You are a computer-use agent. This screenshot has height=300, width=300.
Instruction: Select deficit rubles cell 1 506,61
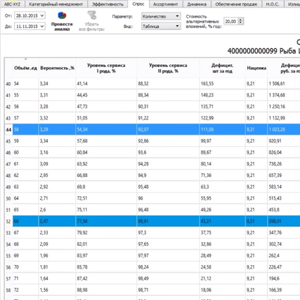pos(284,83)
